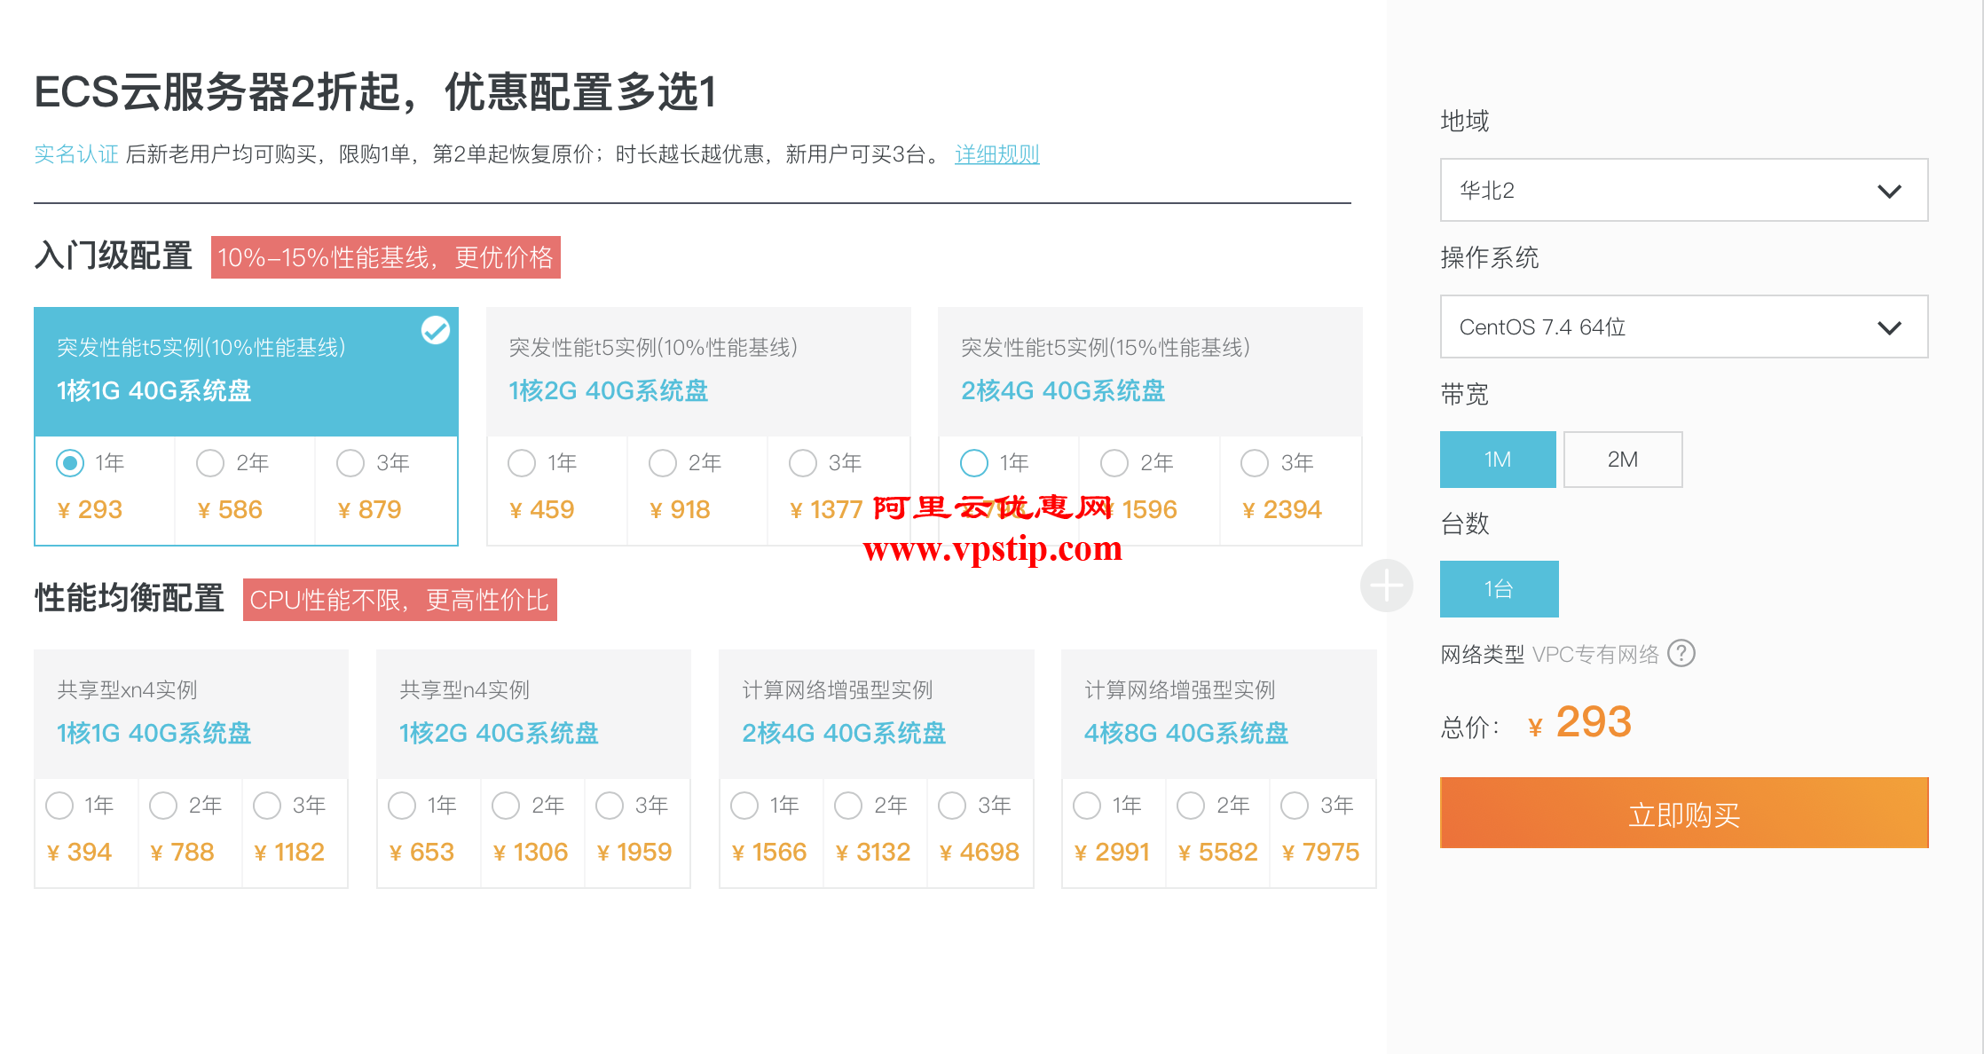Select 2年 ¥788 radio for xn4 1核1G
The height and width of the screenshot is (1054, 1984).
(163, 805)
